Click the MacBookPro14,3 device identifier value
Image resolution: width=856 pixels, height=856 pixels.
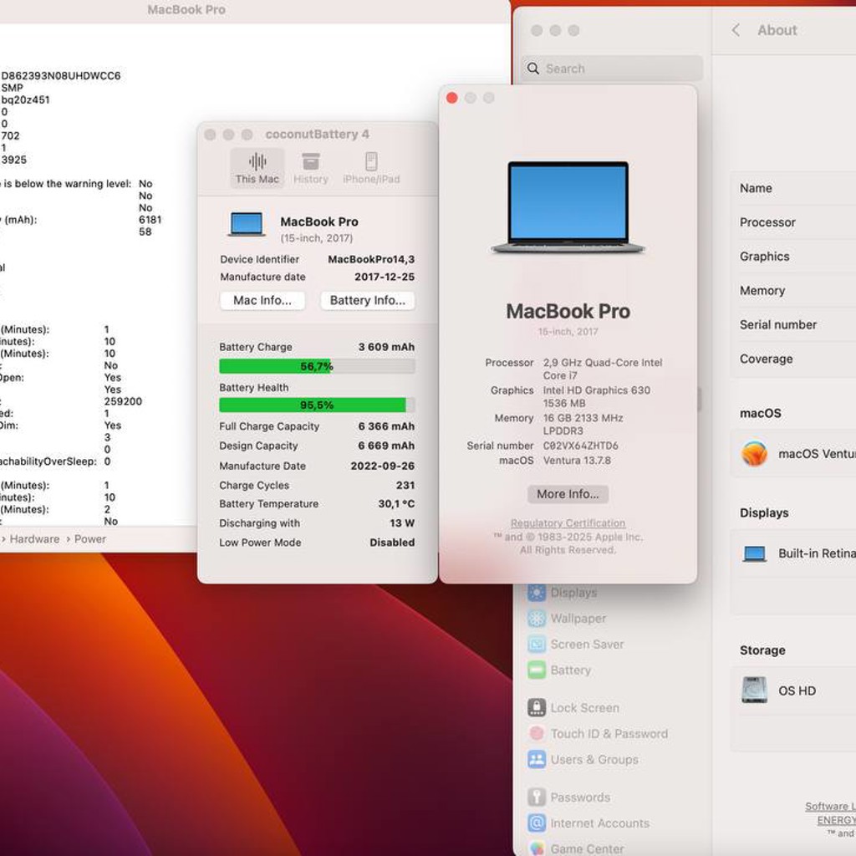[x=371, y=259]
